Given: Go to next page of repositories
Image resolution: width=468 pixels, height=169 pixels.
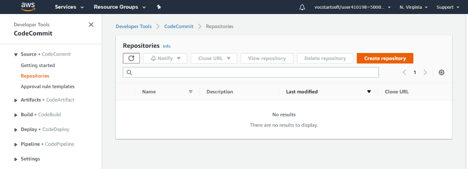Looking at the screenshot, I should 425,72.
